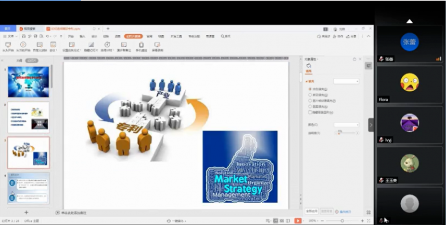Click the print icon in quick toolbar
This screenshot has width=446, height=225.
35,36
